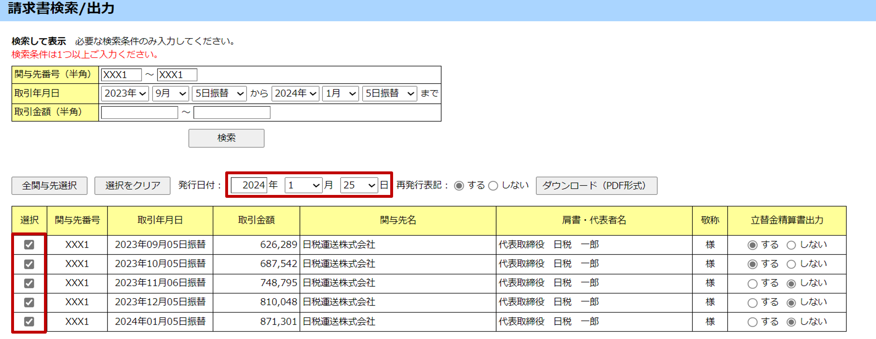Open the start month 9月 dropdown
The height and width of the screenshot is (339, 876).
pos(170,93)
